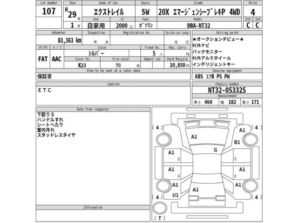Image resolution: width=298 pixels, height=223 pixels.
Task: Click the Odometer header
Action: (59, 33)
